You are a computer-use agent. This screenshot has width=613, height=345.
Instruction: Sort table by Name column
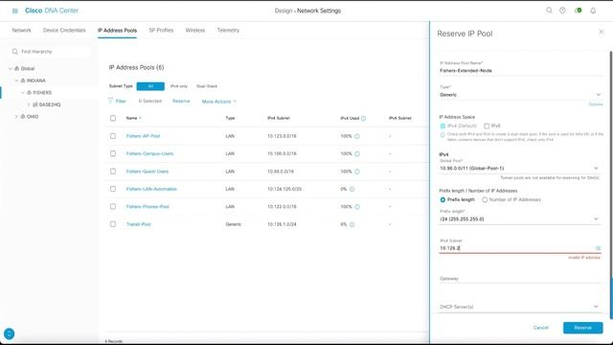133,118
